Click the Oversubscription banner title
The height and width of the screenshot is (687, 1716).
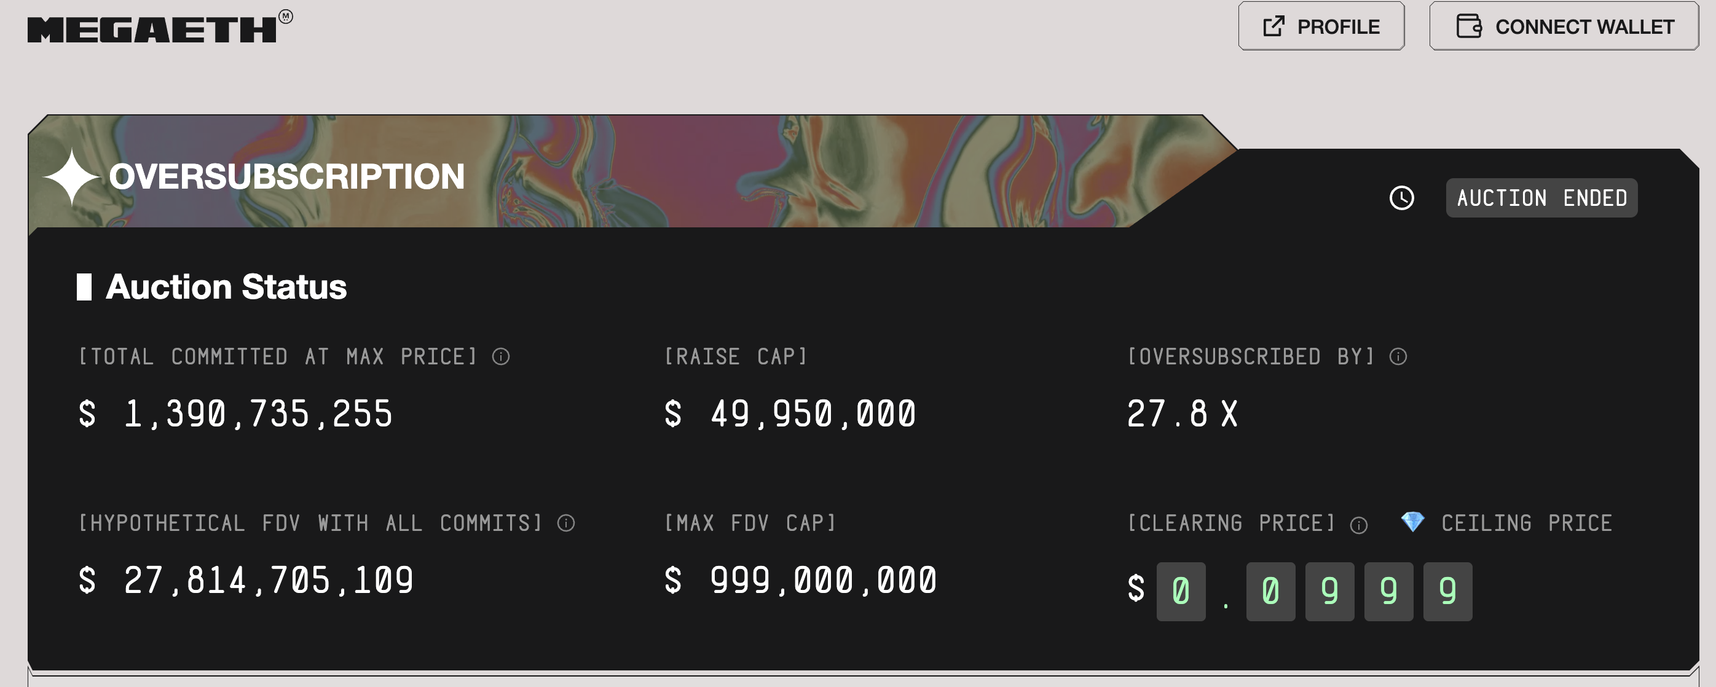tap(288, 177)
